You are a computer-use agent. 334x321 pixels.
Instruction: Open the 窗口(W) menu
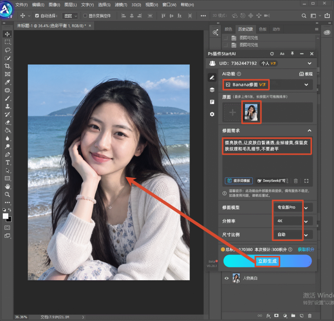click(x=169, y=5)
